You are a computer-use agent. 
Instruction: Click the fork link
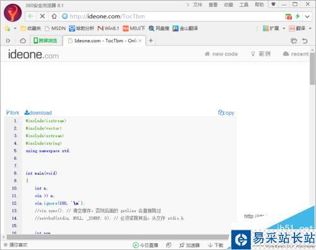tap(13, 113)
